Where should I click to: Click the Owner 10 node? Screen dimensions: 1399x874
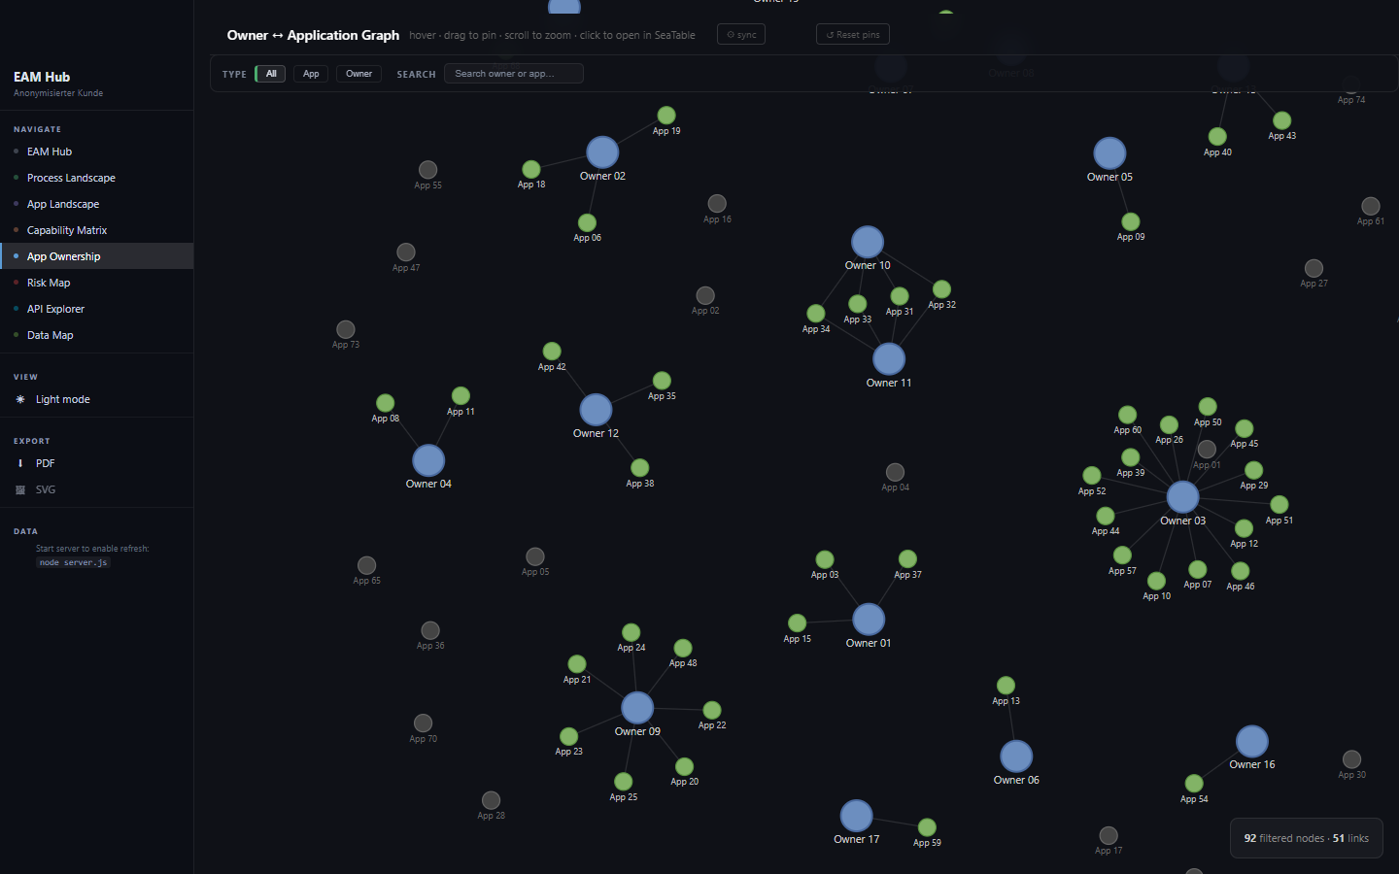868,242
